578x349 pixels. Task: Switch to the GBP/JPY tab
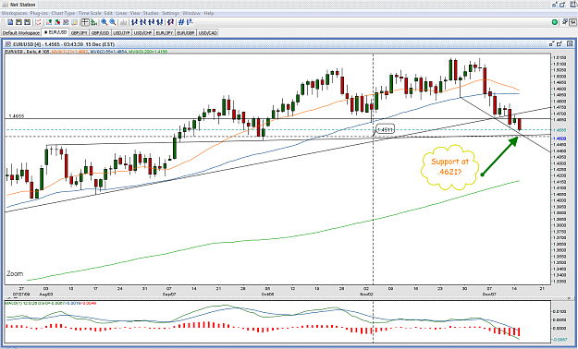80,32
